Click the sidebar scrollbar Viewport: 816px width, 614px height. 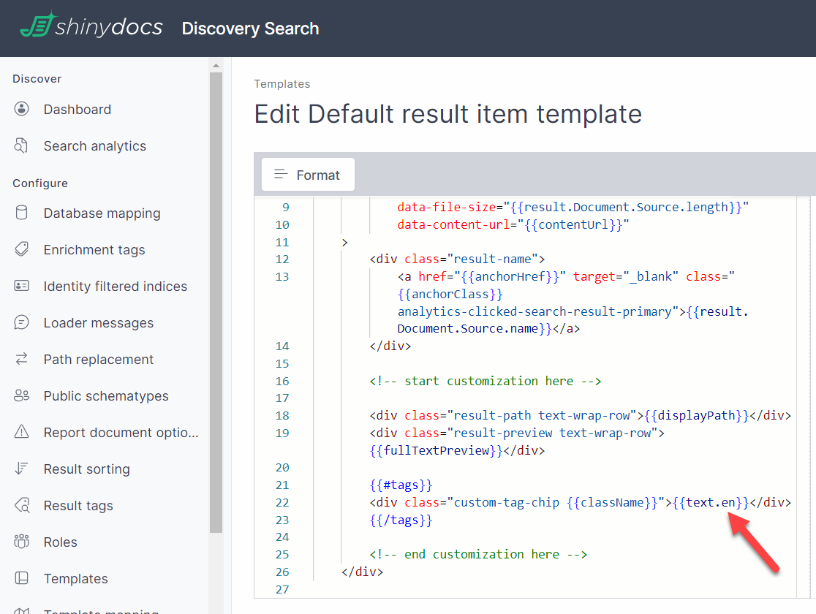(216, 292)
